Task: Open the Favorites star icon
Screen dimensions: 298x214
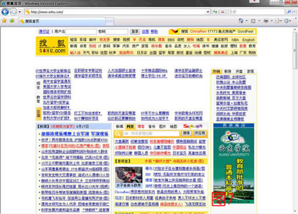Action: pyautogui.click(x=4, y=20)
